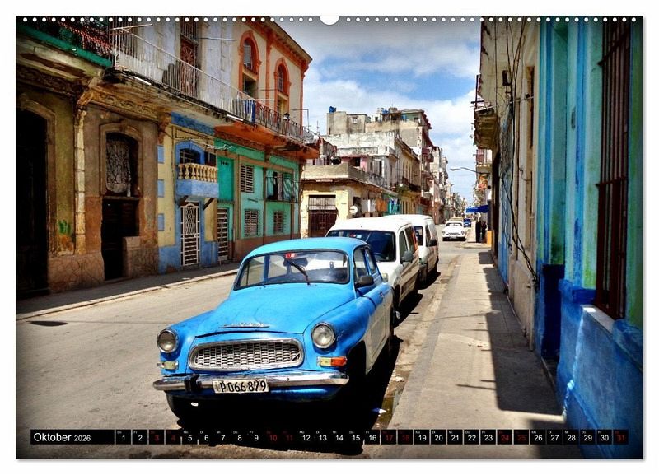
Task: Pick day 12 on the calendar strip
Action: click(306, 437)
